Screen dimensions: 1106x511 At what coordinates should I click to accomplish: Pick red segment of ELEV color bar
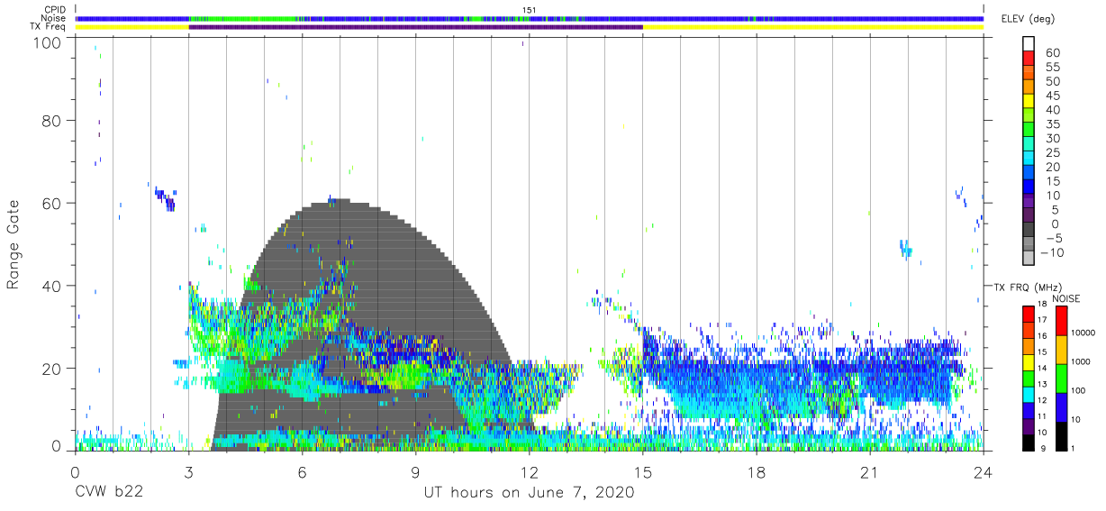coord(1029,57)
